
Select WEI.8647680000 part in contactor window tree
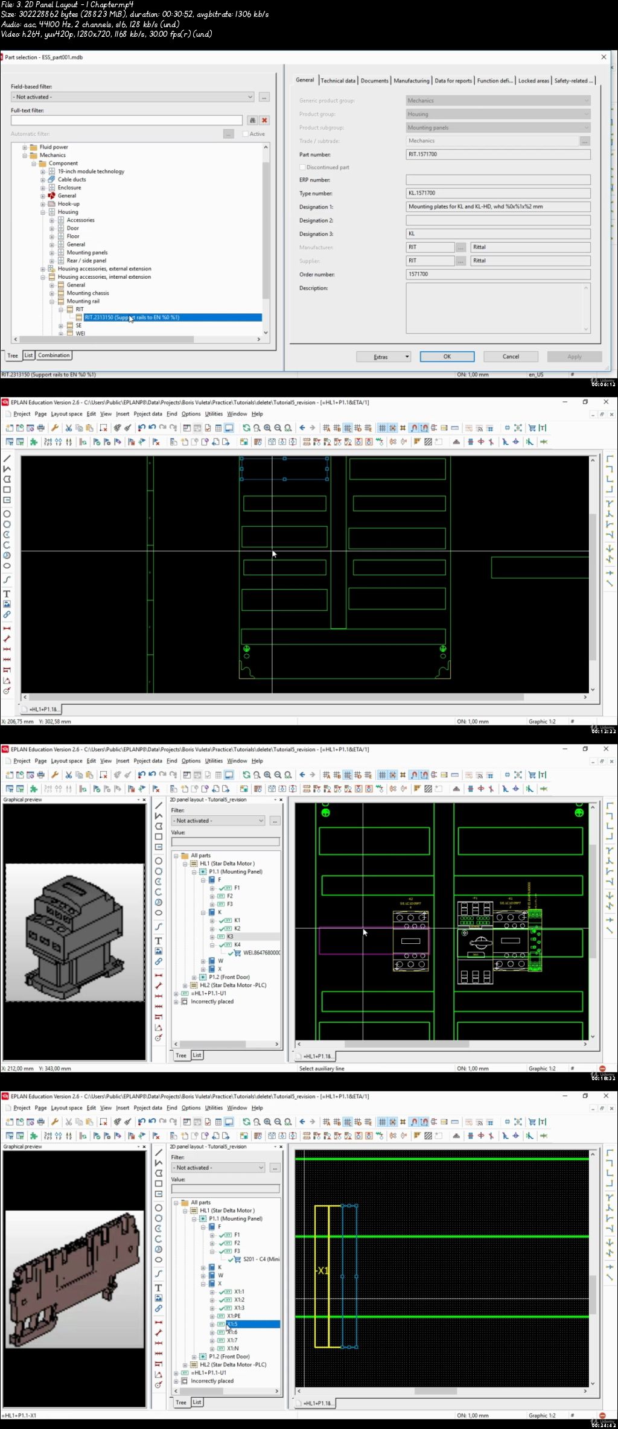tap(261, 953)
